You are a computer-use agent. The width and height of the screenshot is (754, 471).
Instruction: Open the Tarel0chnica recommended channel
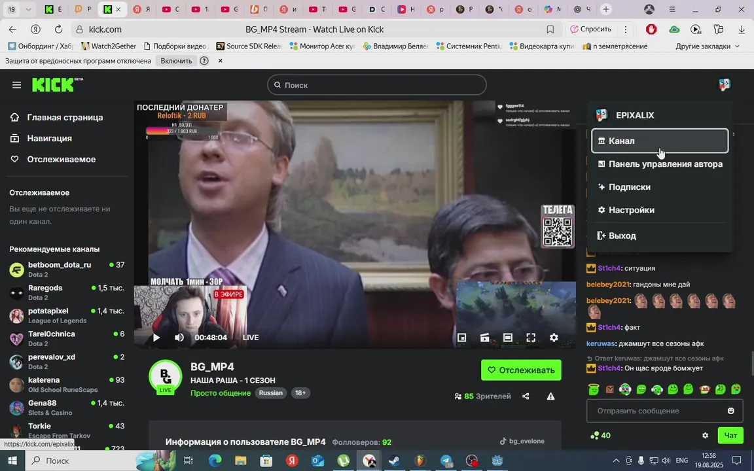pyautogui.click(x=67, y=338)
